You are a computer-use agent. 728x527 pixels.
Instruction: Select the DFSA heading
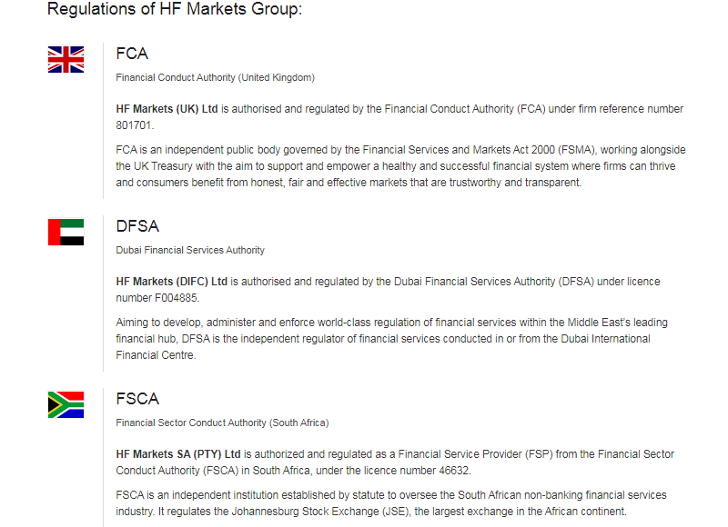pyautogui.click(x=137, y=226)
